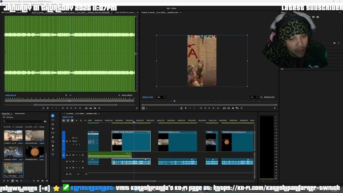Mute audio track A1

coord(76,155)
